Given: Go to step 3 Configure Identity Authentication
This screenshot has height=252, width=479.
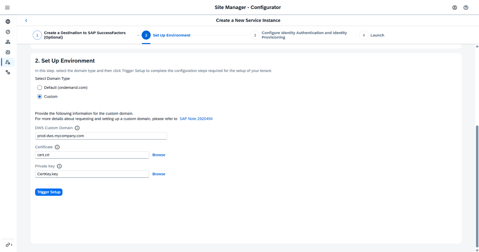Looking at the screenshot, I should pos(299,35).
